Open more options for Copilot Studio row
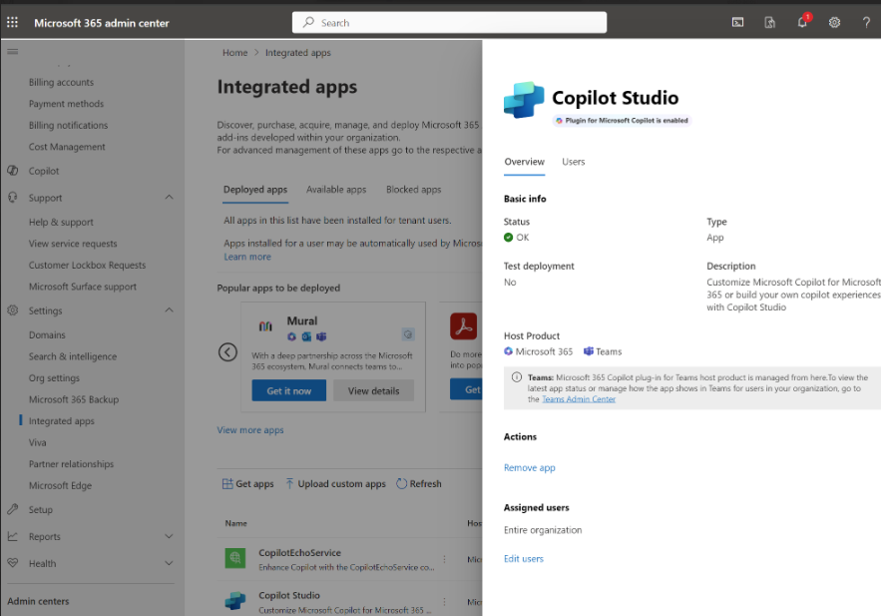881x616 pixels. (444, 602)
